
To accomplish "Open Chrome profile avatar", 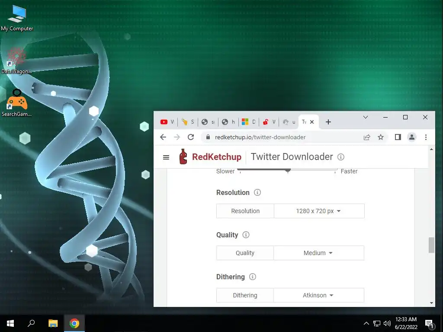I will (412, 137).
